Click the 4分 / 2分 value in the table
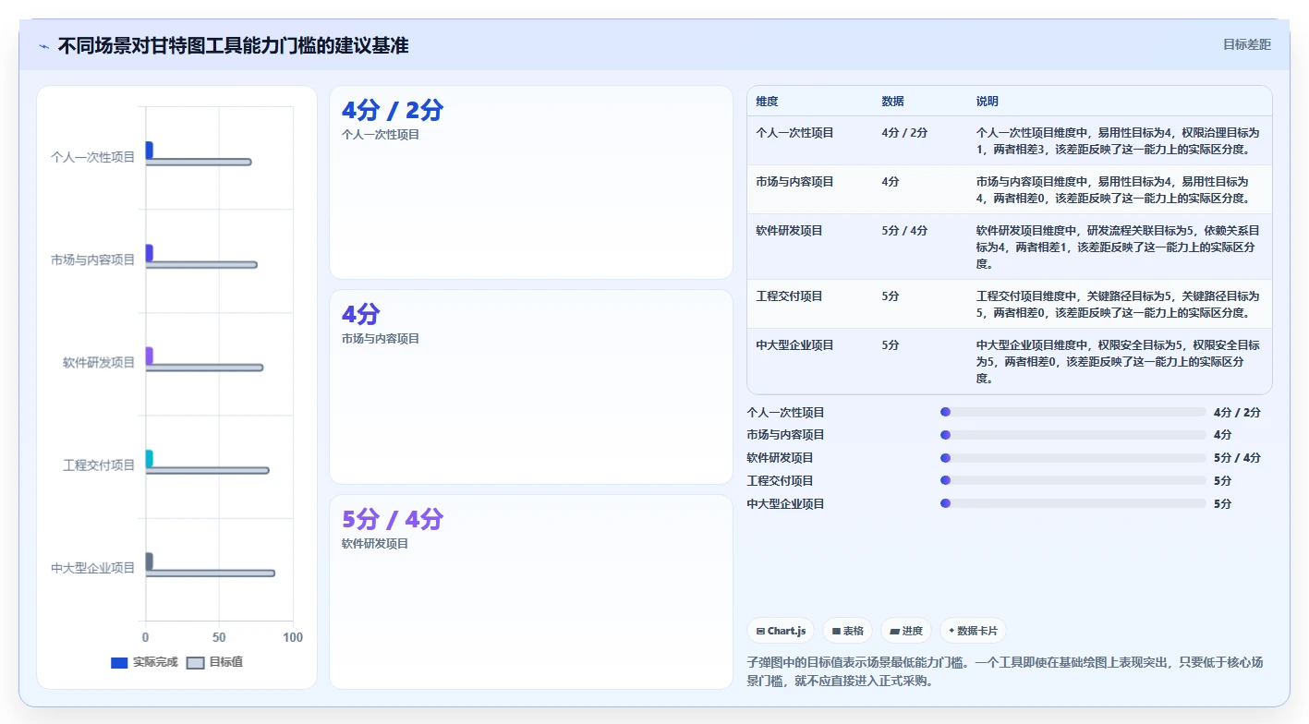 click(x=904, y=133)
